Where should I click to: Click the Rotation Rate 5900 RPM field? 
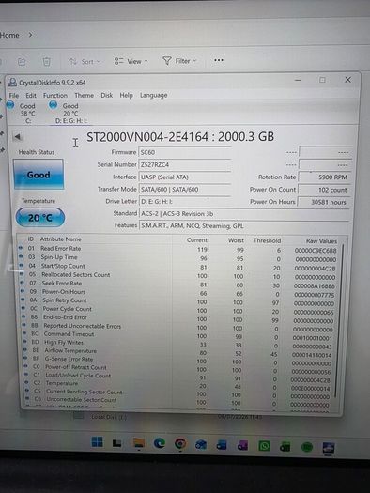click(324, 177)
